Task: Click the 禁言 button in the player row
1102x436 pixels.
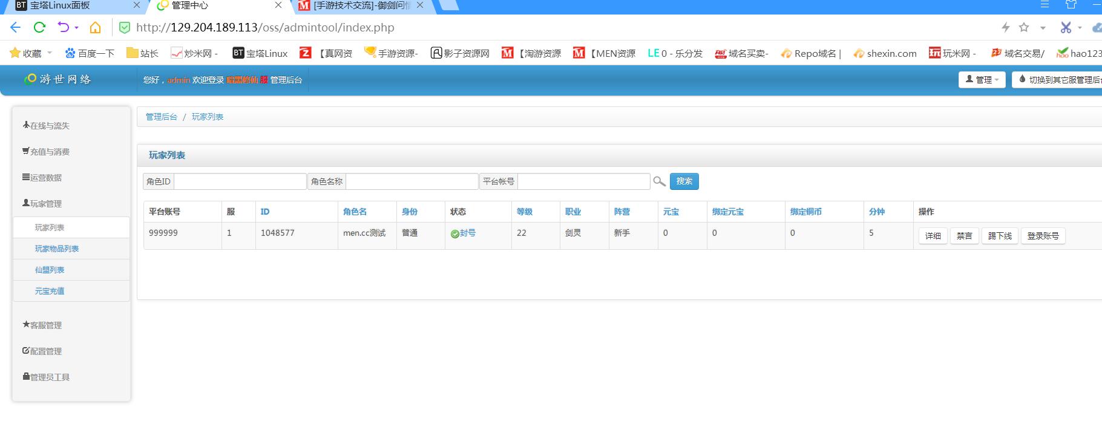Action: [964, 236]
